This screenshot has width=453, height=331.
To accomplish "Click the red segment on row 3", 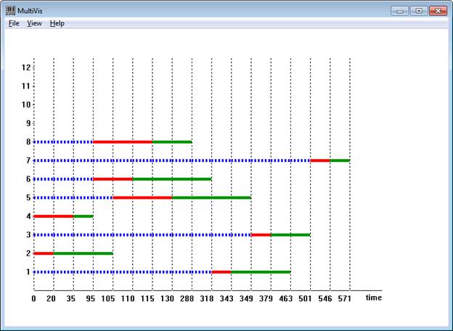I will tap(261, 234).
